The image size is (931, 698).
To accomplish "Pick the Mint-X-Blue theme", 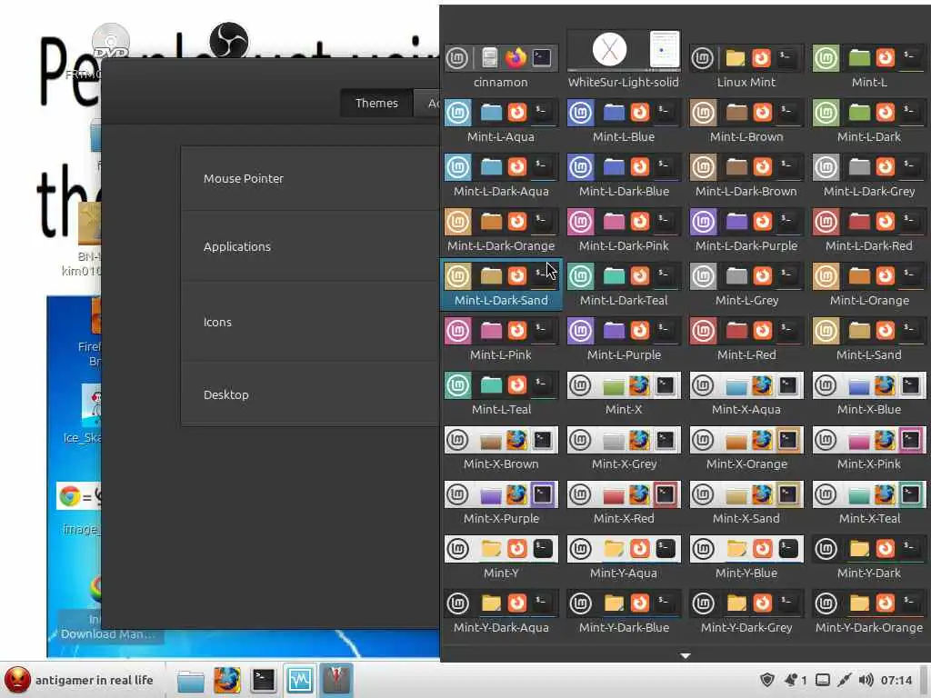I will 869,385.
